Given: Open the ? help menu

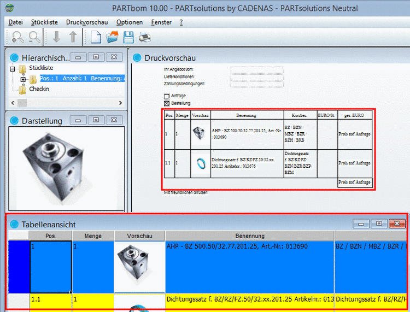Looking at the screenshot, I should (181, 22).
